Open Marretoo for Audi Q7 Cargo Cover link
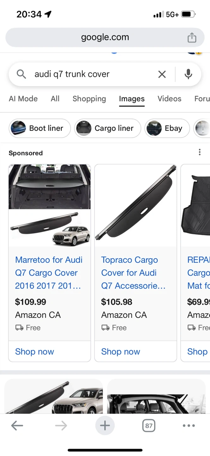This screenshot has width=210, height=456. (x=49, y=273)
